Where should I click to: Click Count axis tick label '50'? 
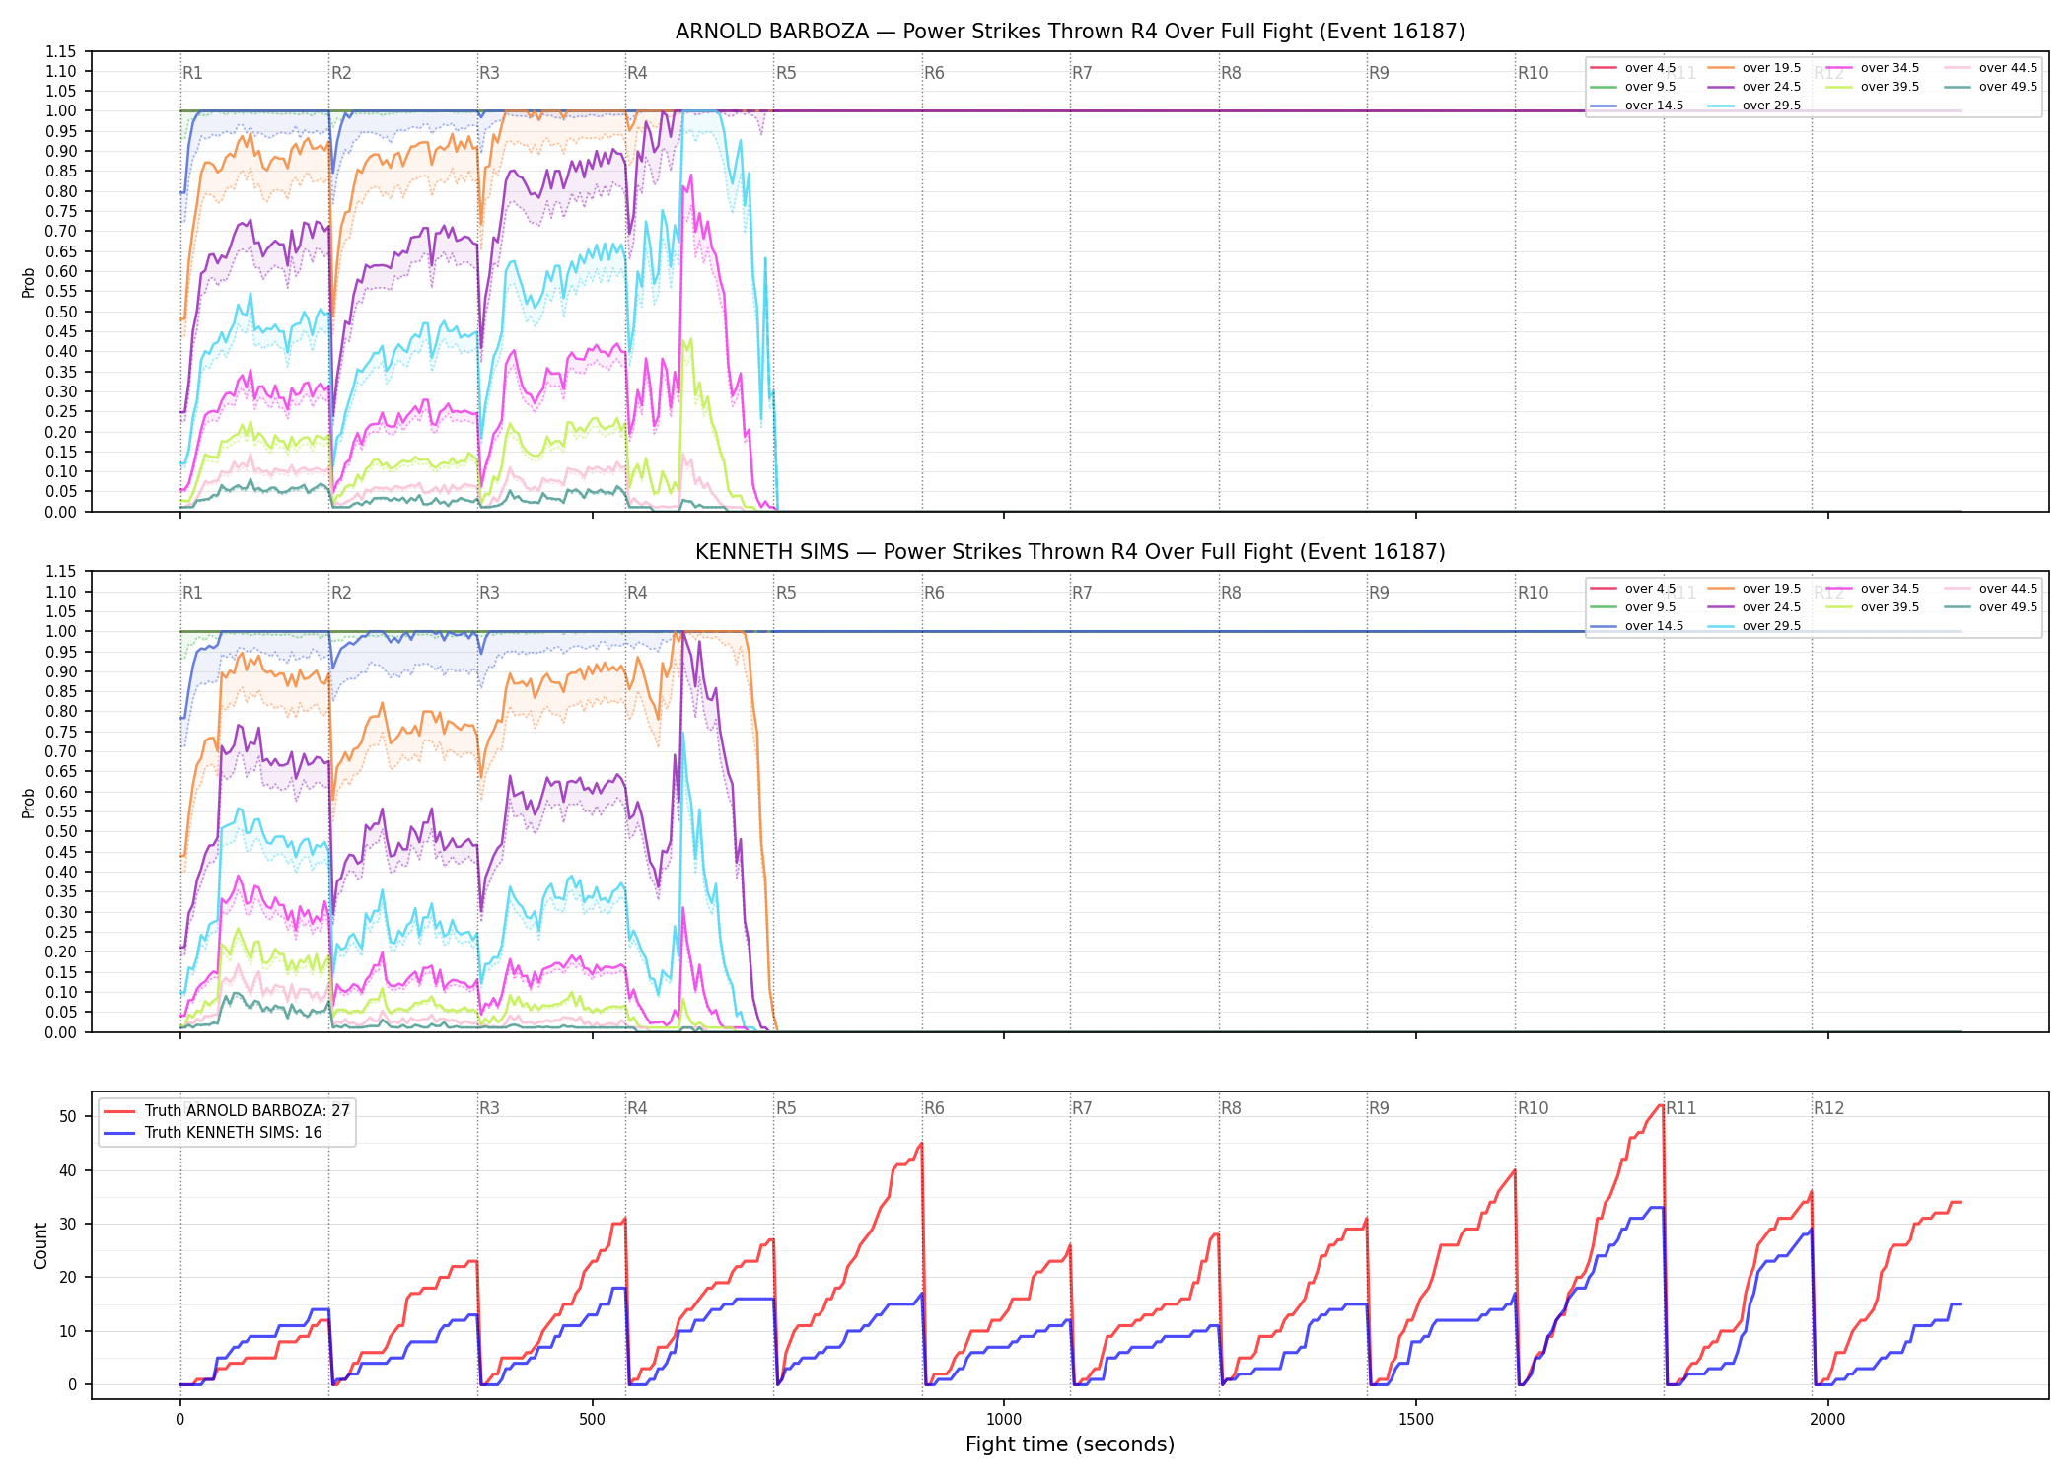click(x=68, y=1117)
